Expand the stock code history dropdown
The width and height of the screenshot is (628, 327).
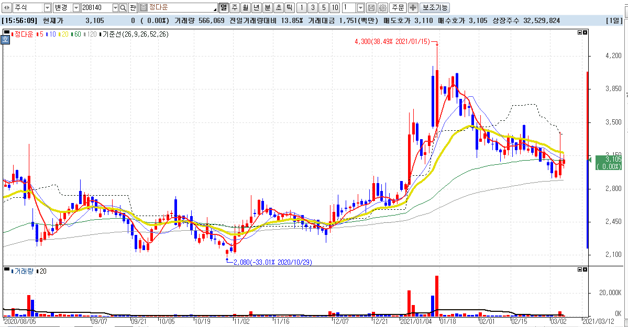(115, 8)
